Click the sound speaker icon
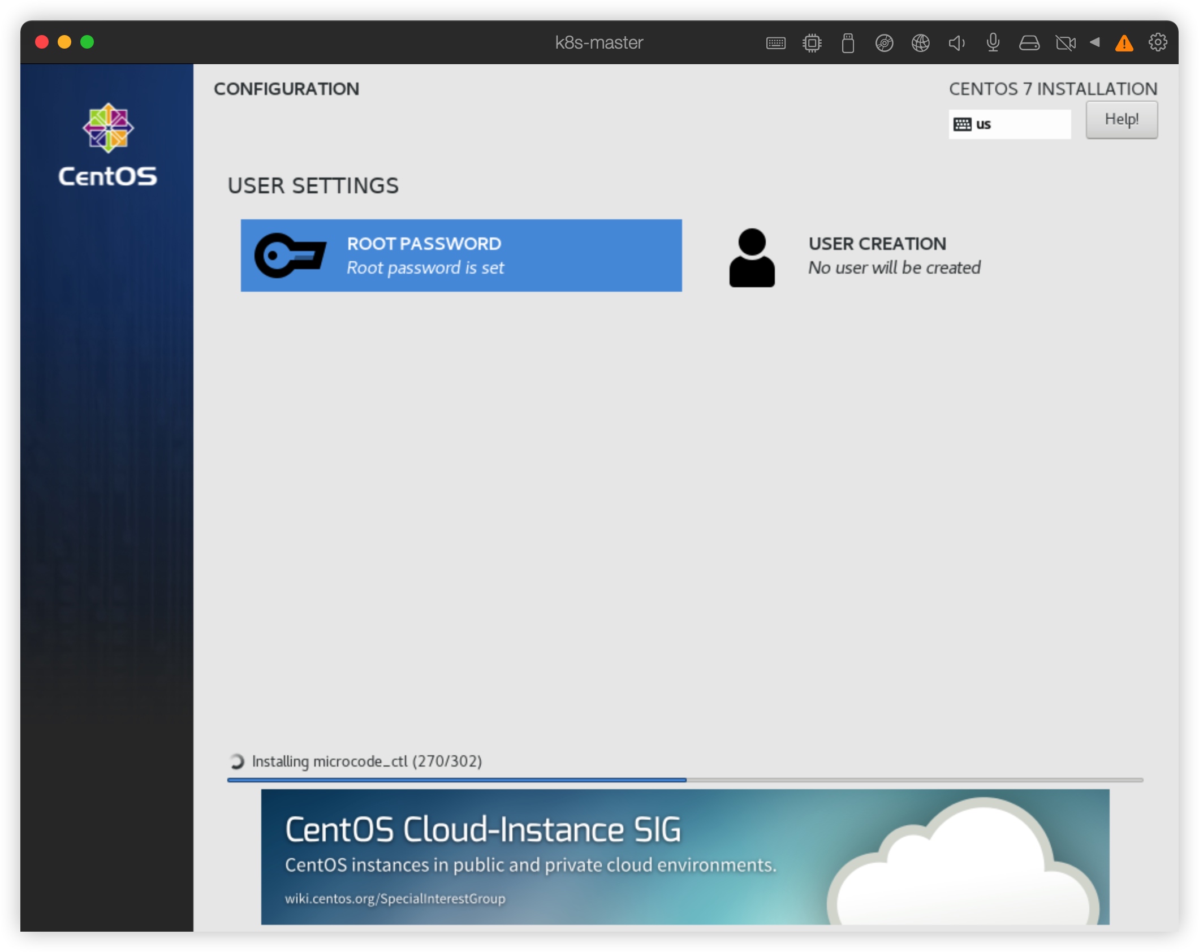Screen dimensions: 1199x952 (x=956, y=43)
